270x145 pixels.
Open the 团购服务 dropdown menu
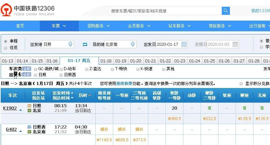pyautogui.click(x=99, y=26)
